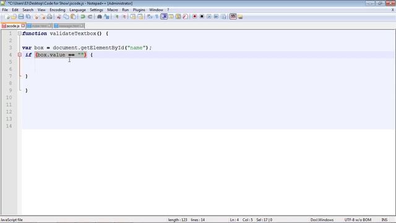Click JavaScript file label in status bar
Viewport: 396px width, 223px height.
(12, 220)
